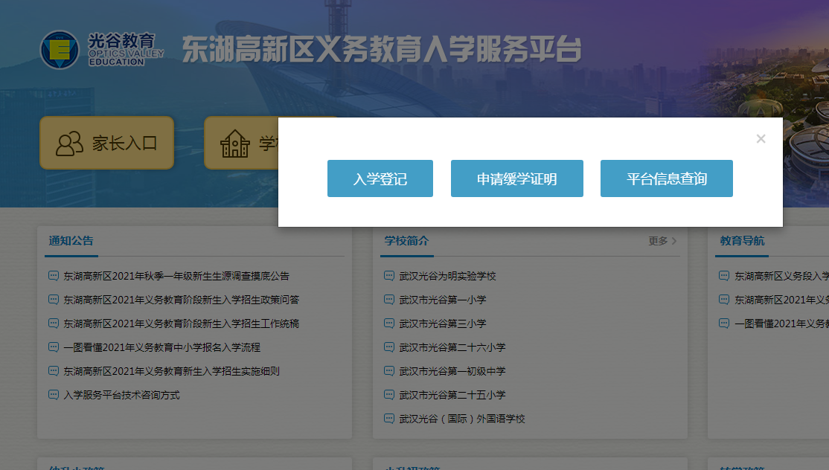Click message icon beside 秋季一年级新生生源调查摸底公告
829x470 pixels.
[x=54, y=276]
